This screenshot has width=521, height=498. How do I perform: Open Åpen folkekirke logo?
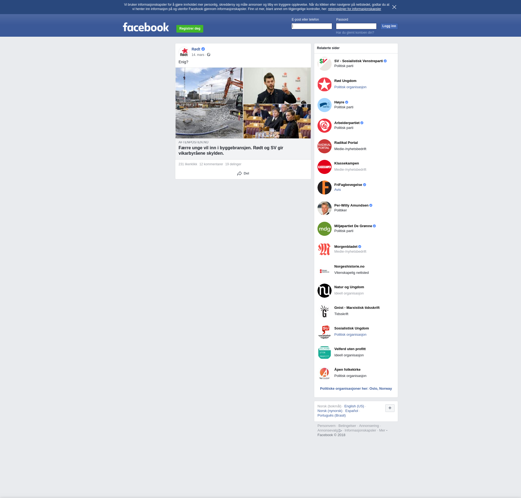click(325, 373)
